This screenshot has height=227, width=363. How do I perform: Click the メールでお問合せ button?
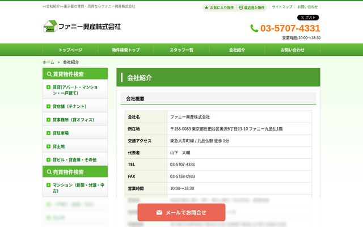tap(181, 212)
